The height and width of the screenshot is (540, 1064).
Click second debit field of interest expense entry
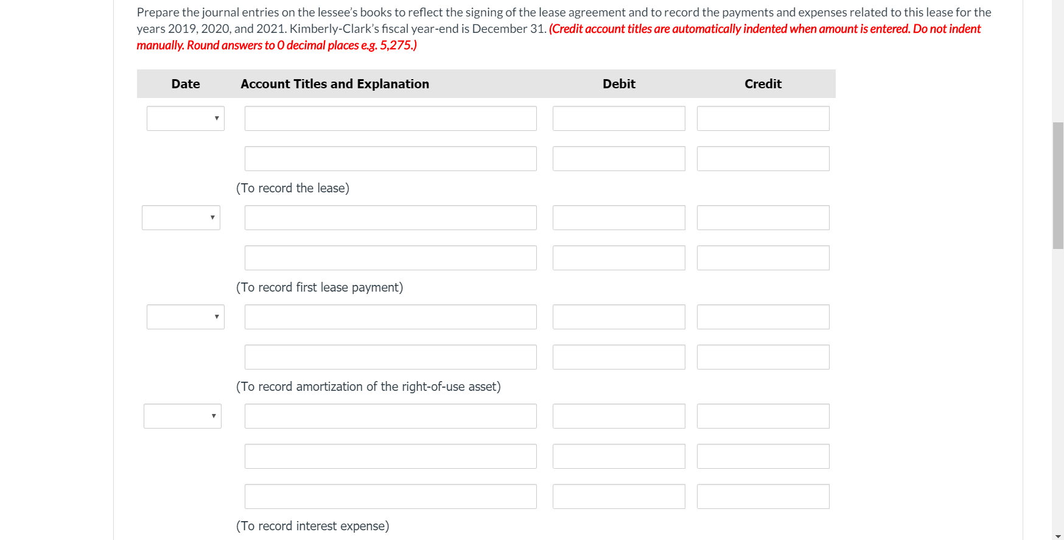619,456
